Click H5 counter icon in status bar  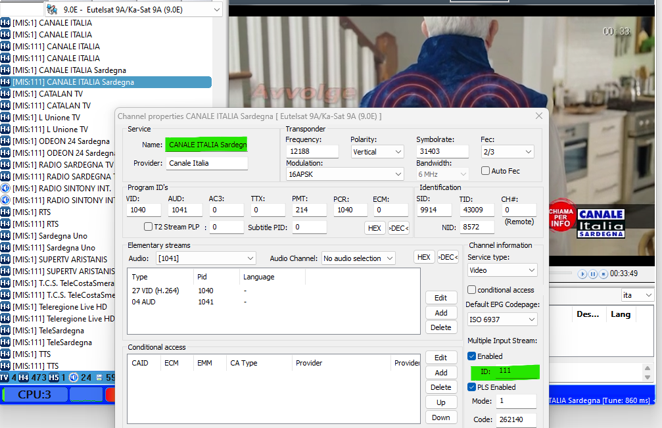click(x=54, y=377)
